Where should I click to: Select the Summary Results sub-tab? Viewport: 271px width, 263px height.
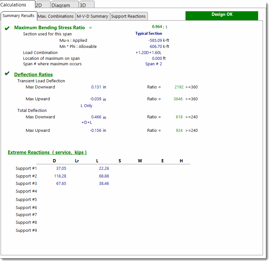coord(18,16)
